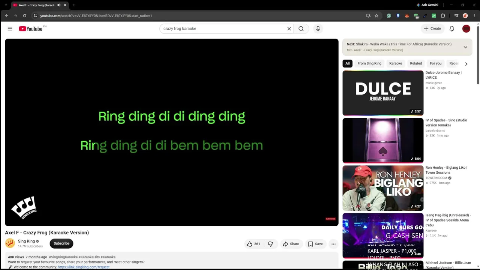
Task: Share this video
Action: [291, 244]
